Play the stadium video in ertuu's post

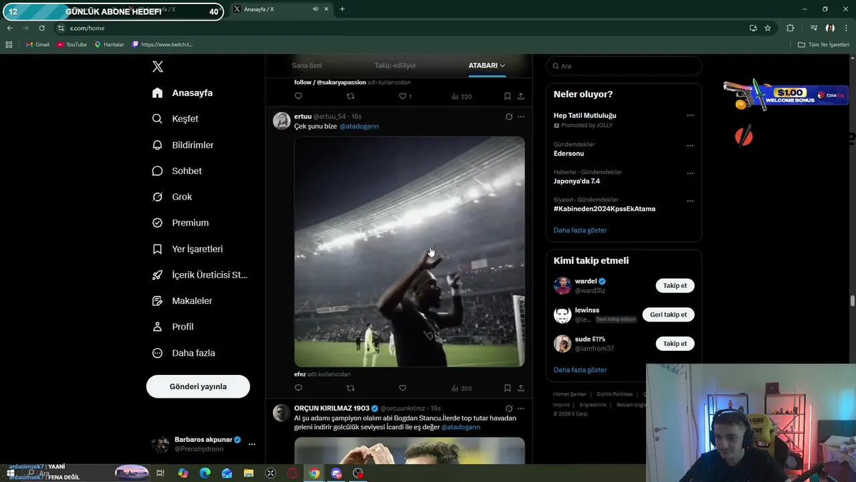click(409, 252)
